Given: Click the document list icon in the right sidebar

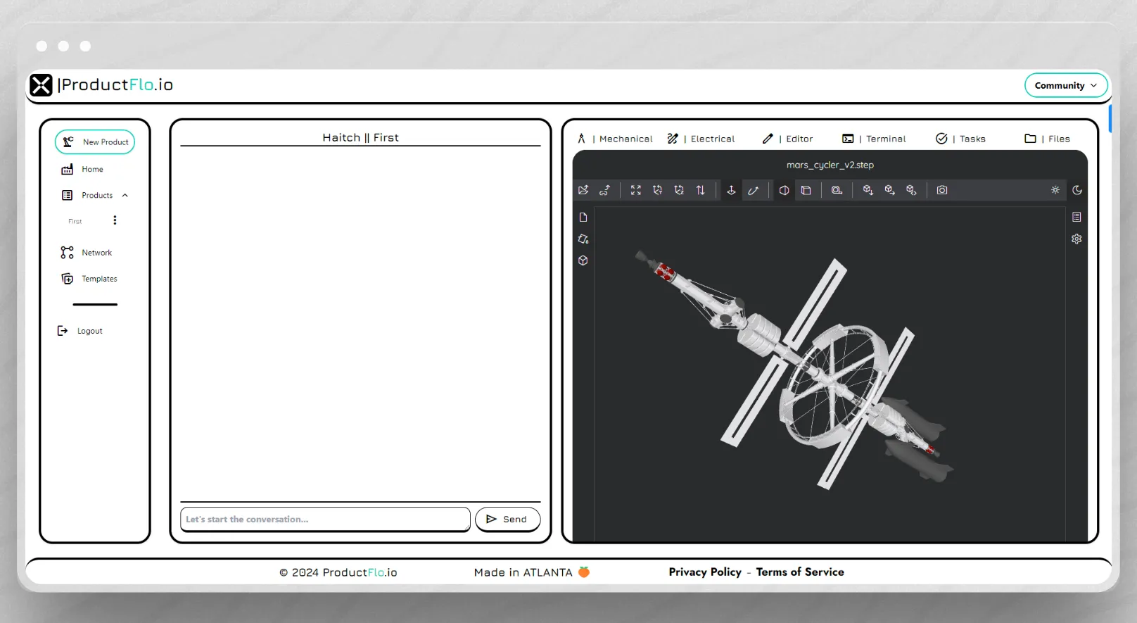Looking at the screenshot, I should click(1076, 217).
